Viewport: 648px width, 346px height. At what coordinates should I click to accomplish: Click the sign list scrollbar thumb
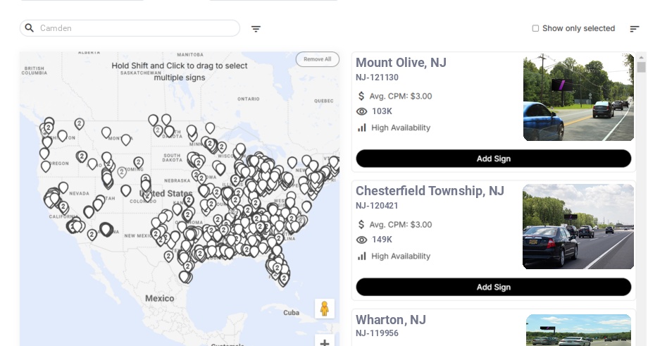[641, 67]
